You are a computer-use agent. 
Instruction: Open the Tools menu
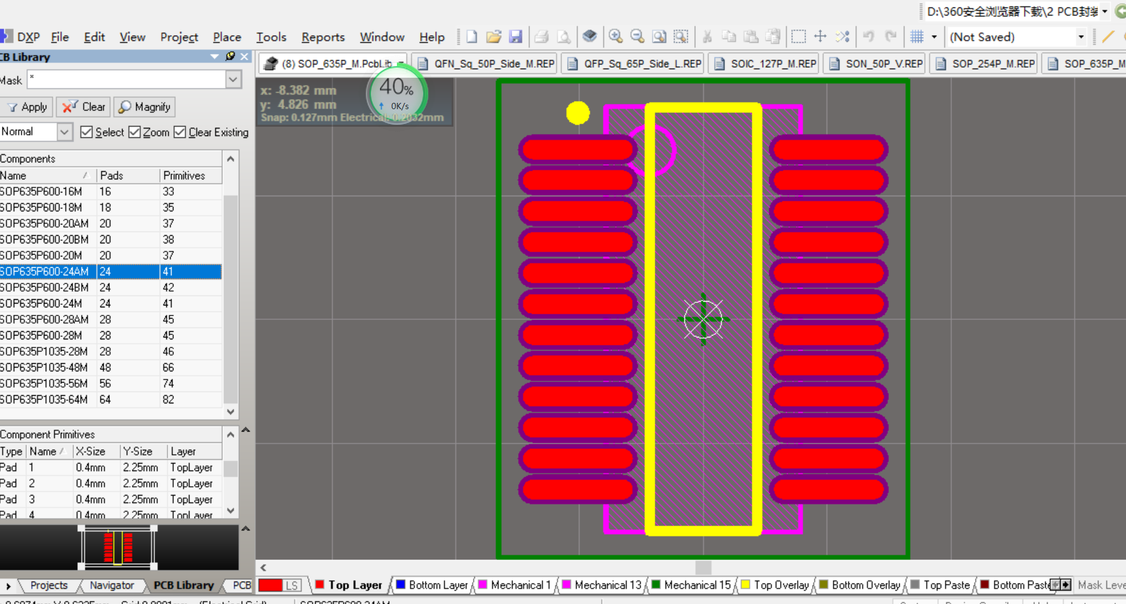click(271, 37)
